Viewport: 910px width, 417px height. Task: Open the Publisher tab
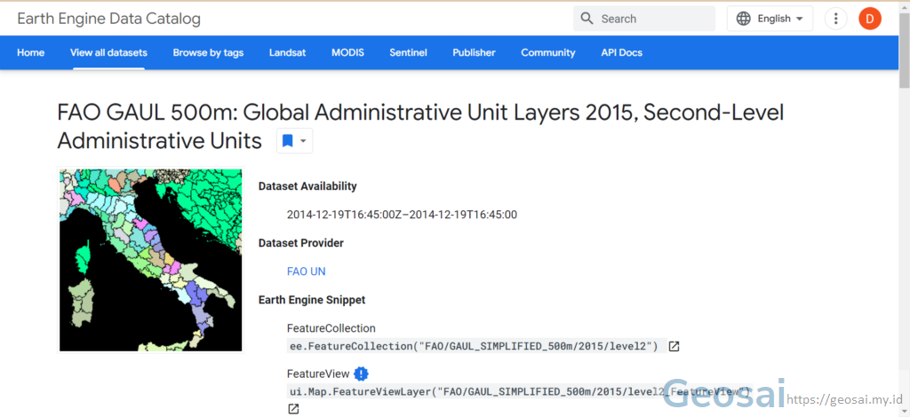click(x=475, y=52)
